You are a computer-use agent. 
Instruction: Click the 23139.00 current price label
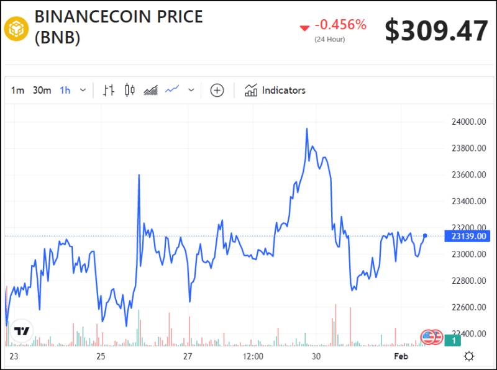[x=467, y=237]
